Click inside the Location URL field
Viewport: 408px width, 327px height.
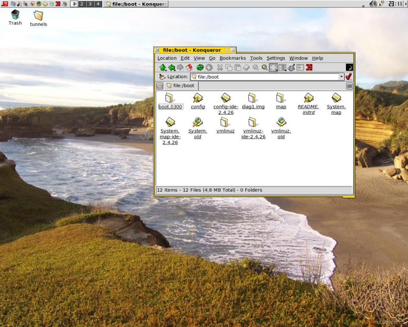click(x=265, y=77)
